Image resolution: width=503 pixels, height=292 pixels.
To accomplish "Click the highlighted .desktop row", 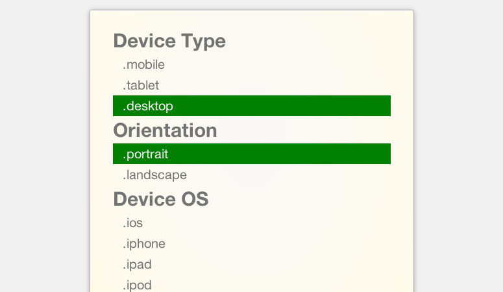I will 252,106.
